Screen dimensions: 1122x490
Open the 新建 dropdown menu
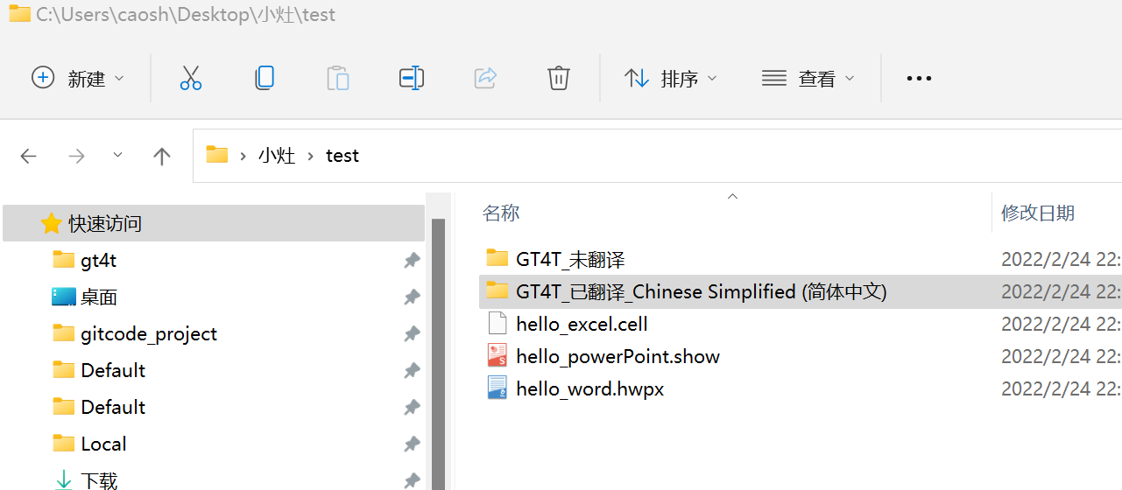click(78, 78)
